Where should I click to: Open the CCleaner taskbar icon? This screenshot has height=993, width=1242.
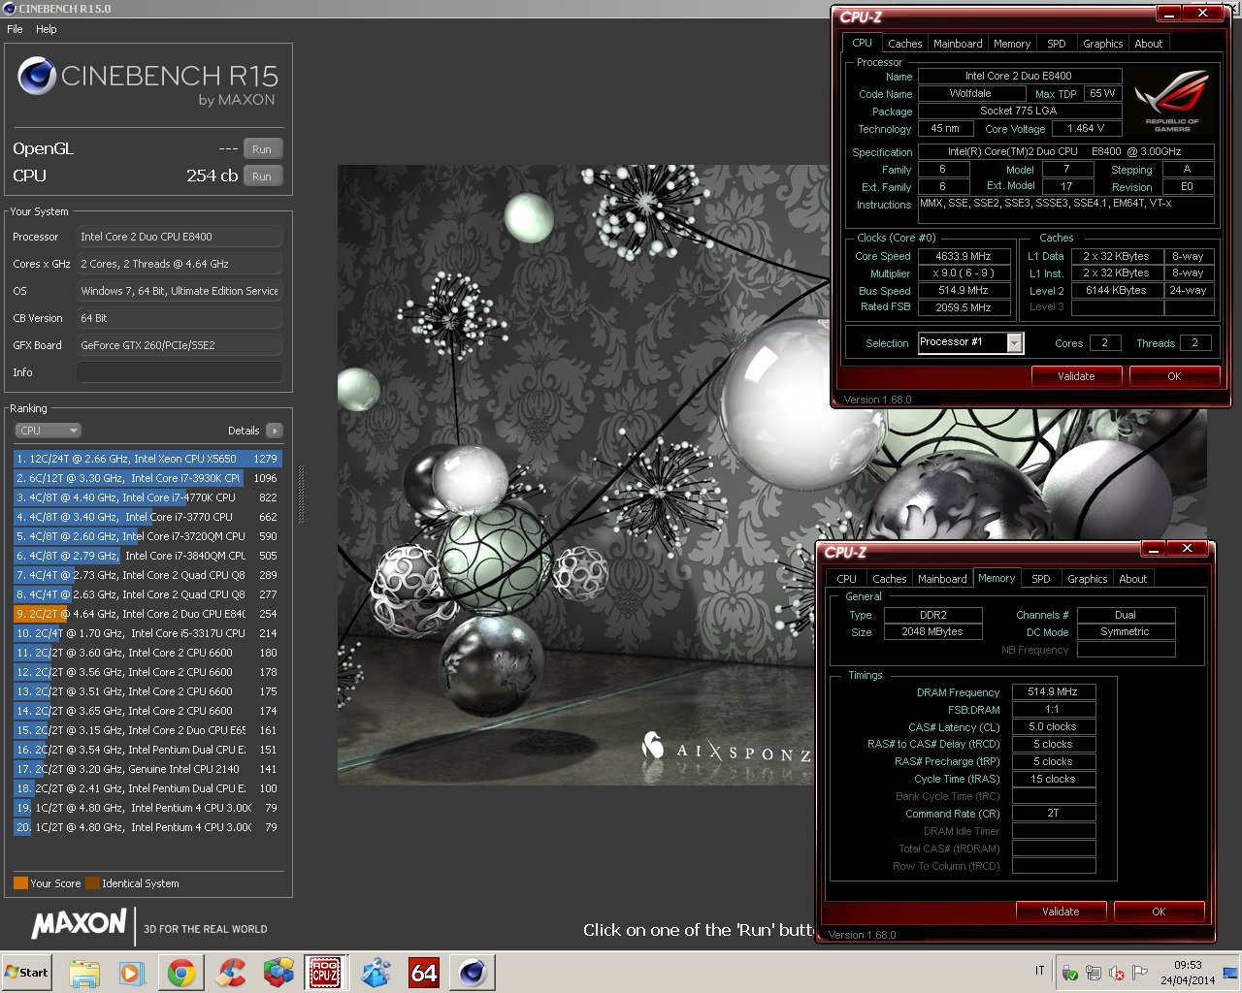(x=230, y=973)
